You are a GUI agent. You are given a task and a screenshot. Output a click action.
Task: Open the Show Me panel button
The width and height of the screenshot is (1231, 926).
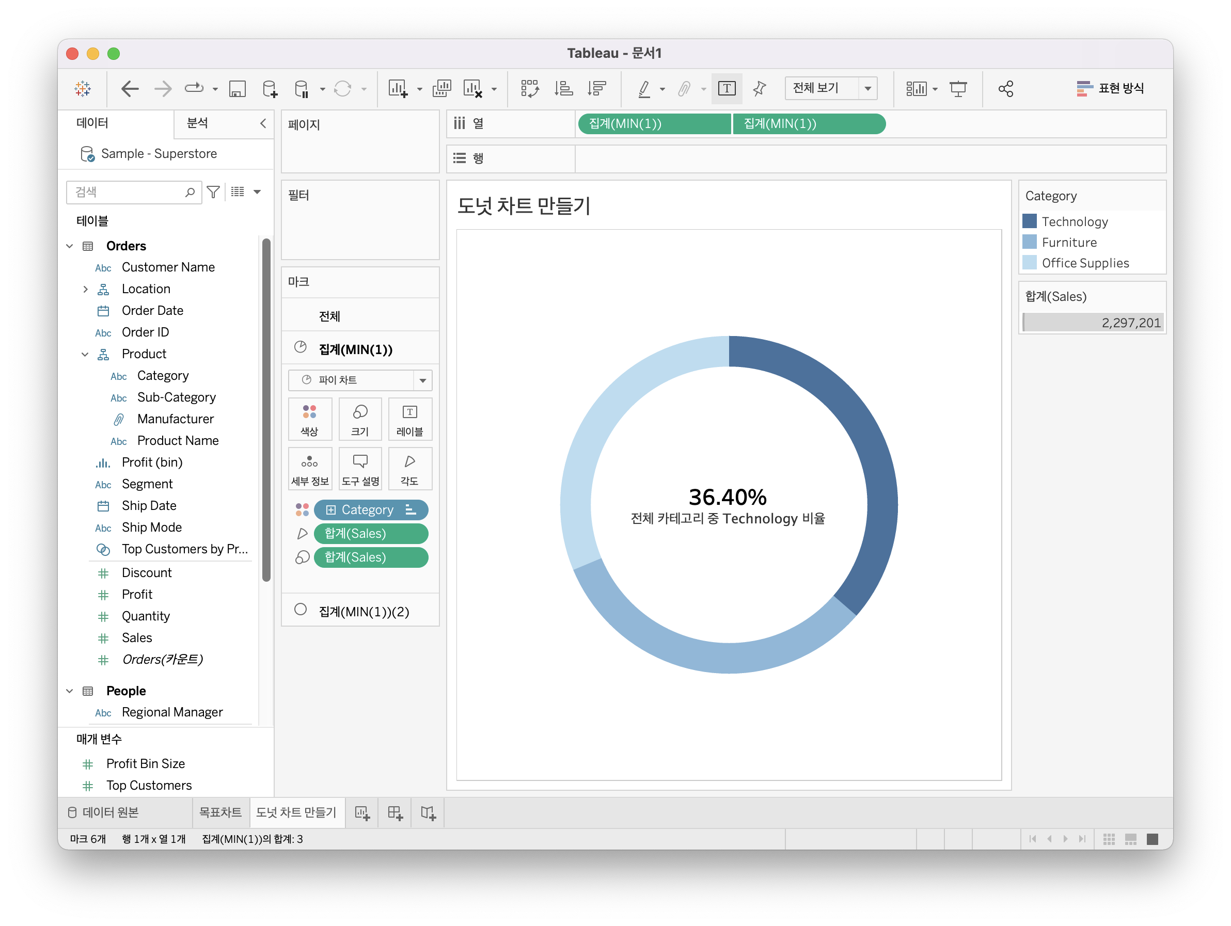tap(1110, 88)
